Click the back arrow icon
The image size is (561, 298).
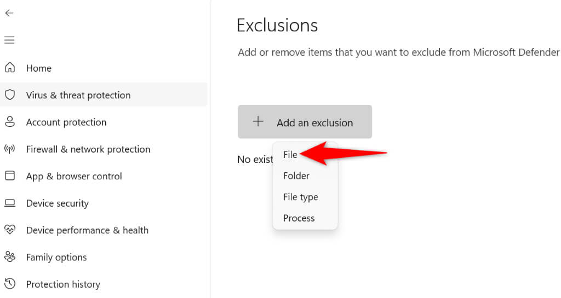click(9, 13)
